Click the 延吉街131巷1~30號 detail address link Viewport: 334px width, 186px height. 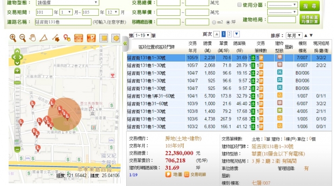[x=272, y=146]
